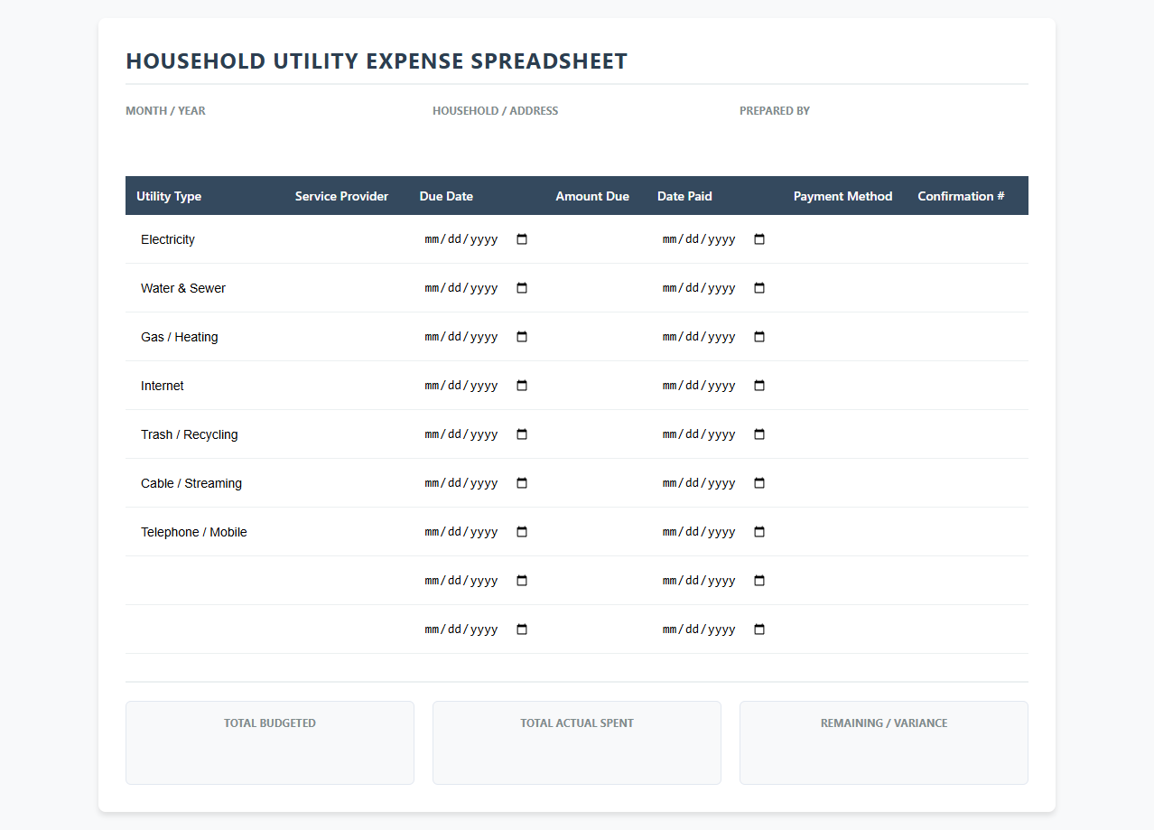Click the Electricity amount due cell
The width and height of the screenshot is (1154, 830).
click(596, 239)
